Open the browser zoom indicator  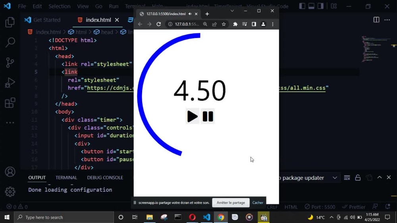tap(205, 24)
